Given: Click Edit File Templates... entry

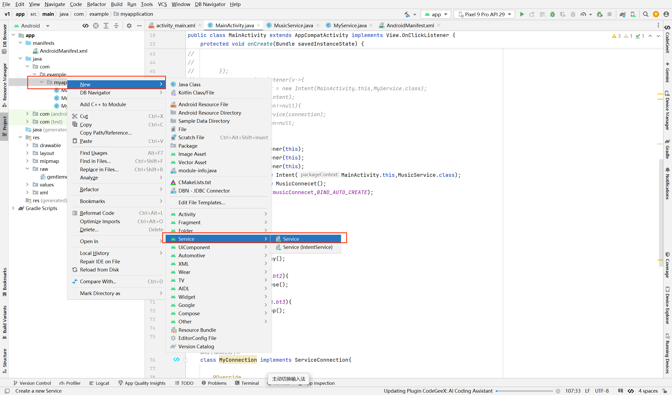Looking at the screenshot, I should tap(202, 202).
